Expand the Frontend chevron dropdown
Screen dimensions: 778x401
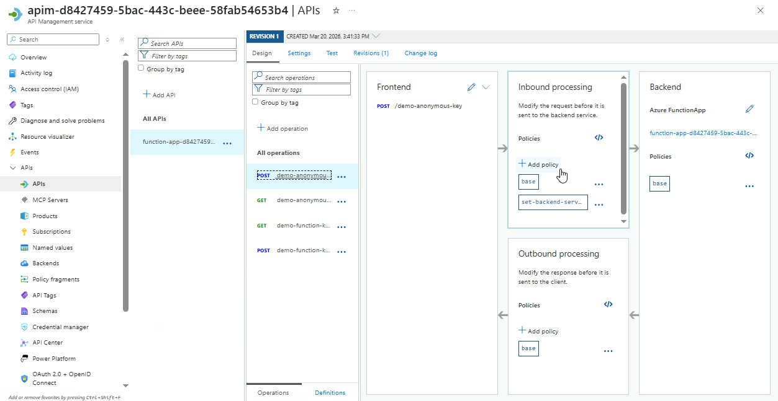coord(486,87)
